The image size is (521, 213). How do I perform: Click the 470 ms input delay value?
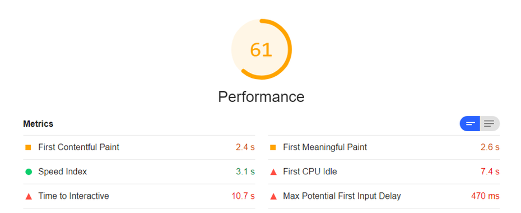pos(486,196)
